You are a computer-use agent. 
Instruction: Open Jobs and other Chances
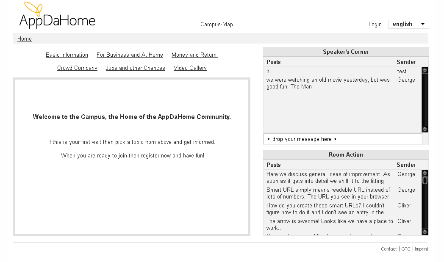(135, 68)
